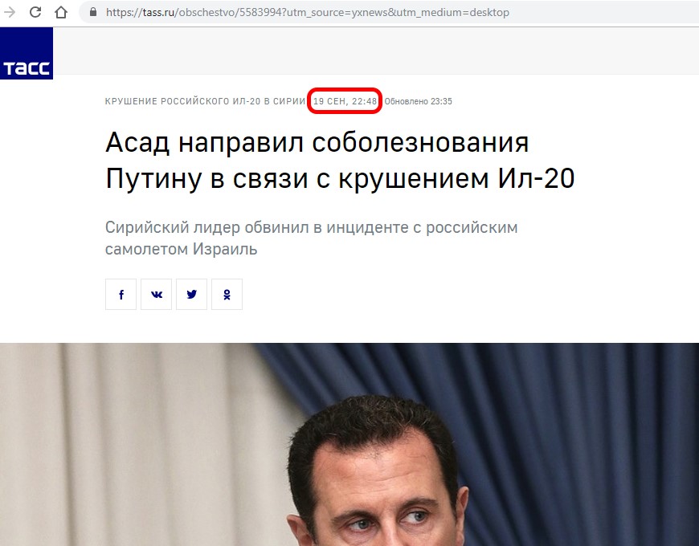Click the empty gray header bar beside logo
The width and height of the screenshot is (699, 546).
coord(376,51)
